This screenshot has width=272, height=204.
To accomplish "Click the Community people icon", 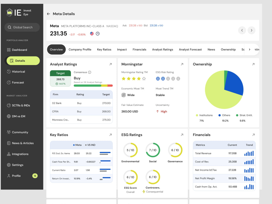I will pos(9,132).
